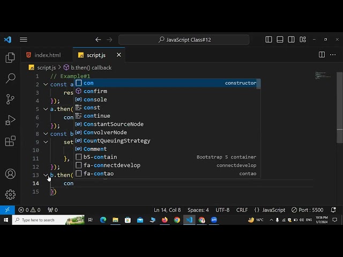Image resolution: width=343 pixels, height=257 pixels.
Task: Close the script.js tab
Action: [x=119, y=55]
